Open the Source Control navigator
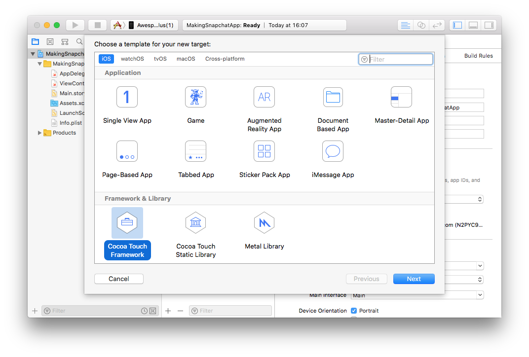The height and width of the screenshot is (357, 529). tap(50, 42)
